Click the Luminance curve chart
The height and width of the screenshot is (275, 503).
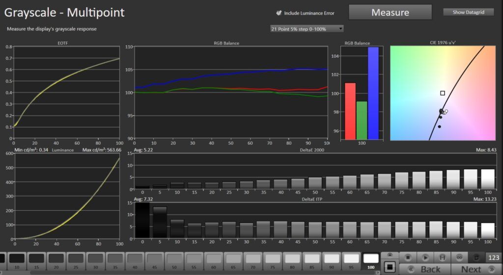pyautogui.click(x=66, y=196)
